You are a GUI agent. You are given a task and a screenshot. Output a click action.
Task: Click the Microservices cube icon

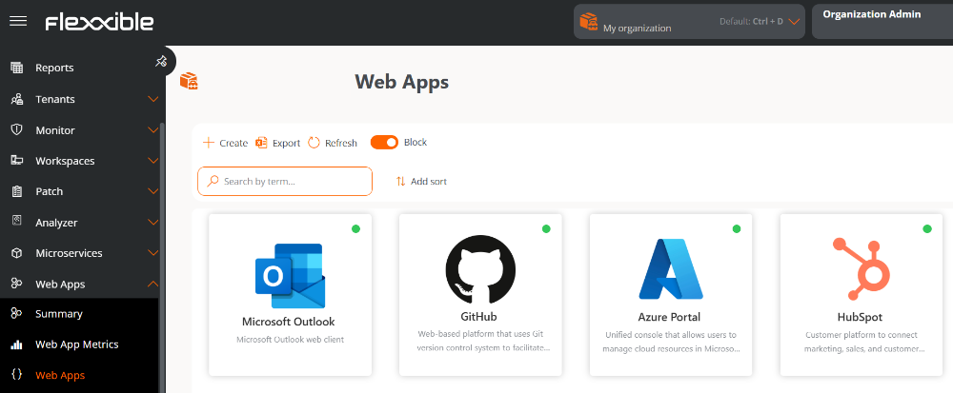pyautogui.click(x=17, y=253)
